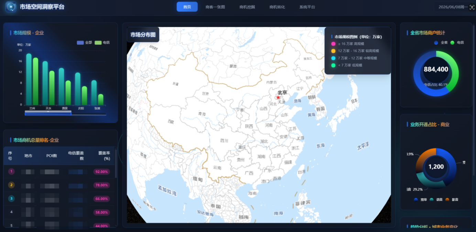Click the 庆阳 axis label
The width and height of the screenshot is (476, 232).
tap(81, 108)
